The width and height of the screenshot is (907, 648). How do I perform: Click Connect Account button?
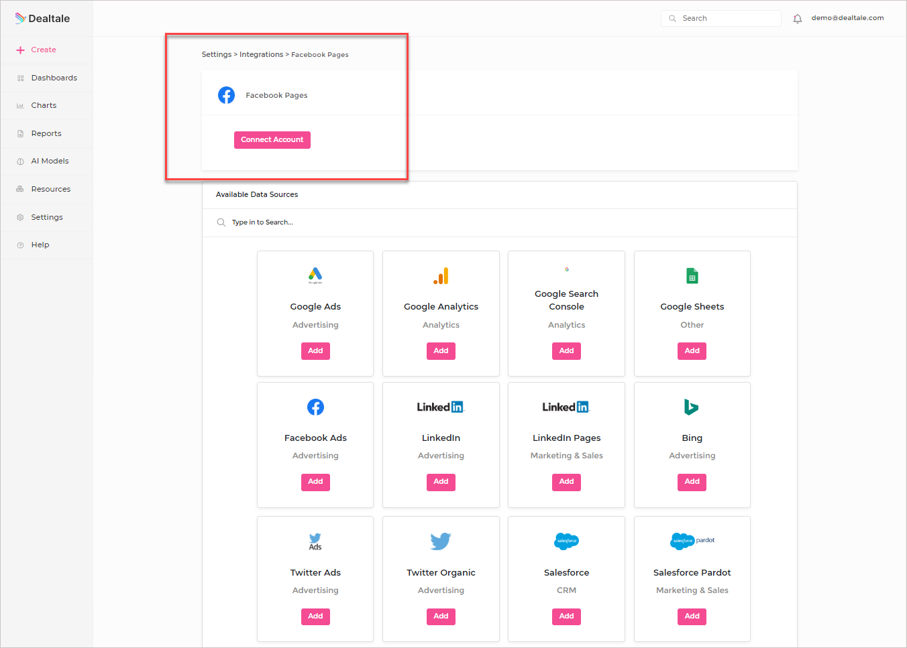click(x=272, y=140)
